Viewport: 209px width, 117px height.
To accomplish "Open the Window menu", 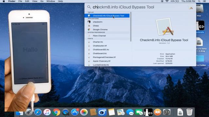I will point(51,1).
